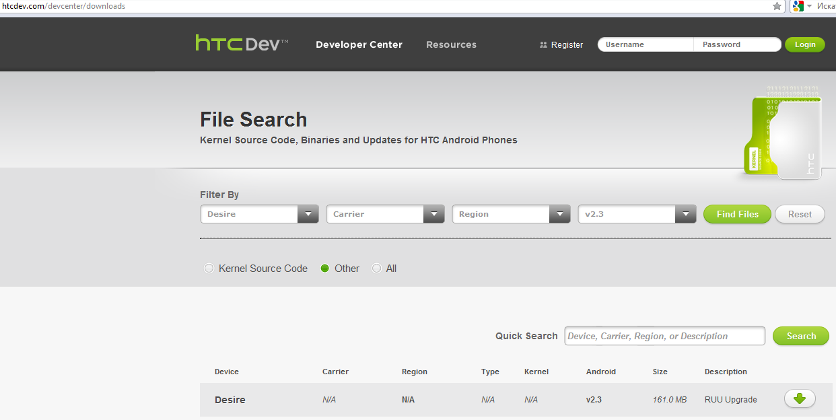Open the Developer Center menu

(x=359, y=44)
